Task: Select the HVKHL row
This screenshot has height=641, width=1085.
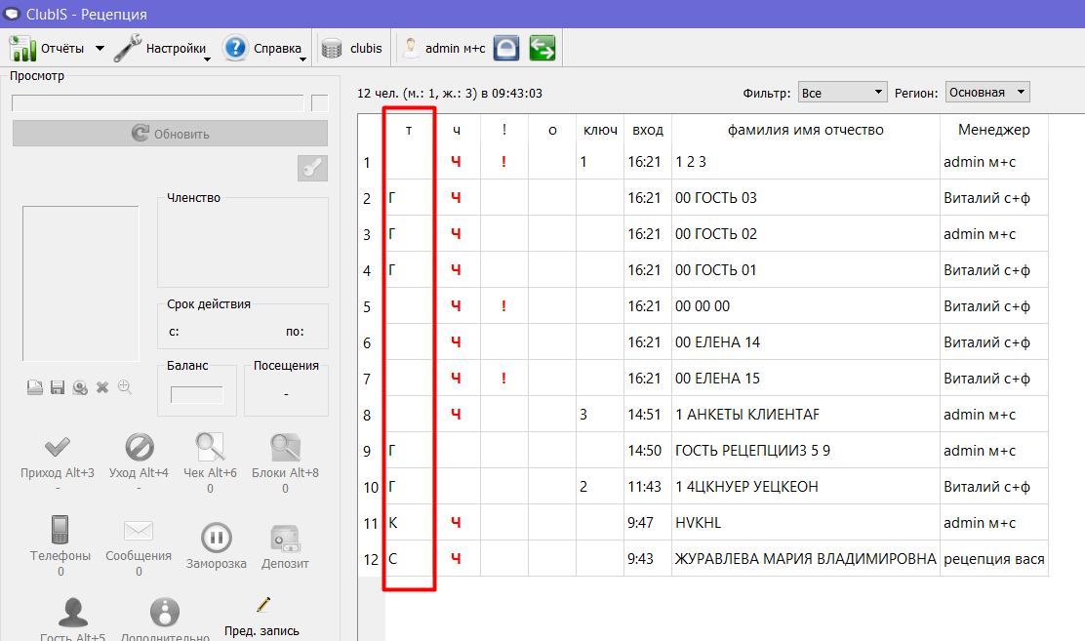Action: click(x=703, y=523)
